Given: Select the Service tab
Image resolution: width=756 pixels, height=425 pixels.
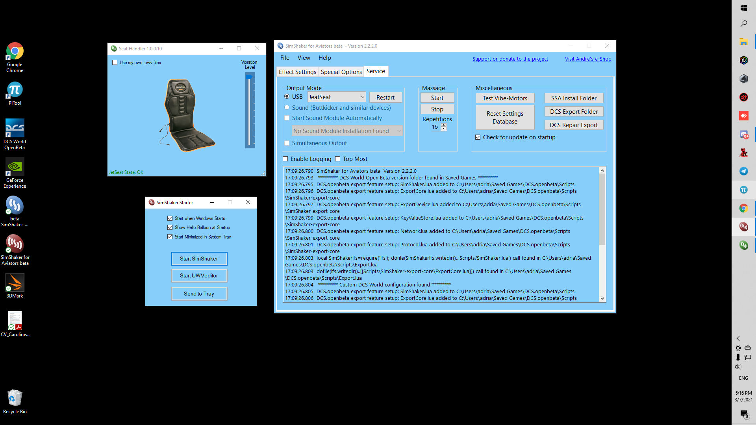Looking at the screenshot, I should 376,71.
